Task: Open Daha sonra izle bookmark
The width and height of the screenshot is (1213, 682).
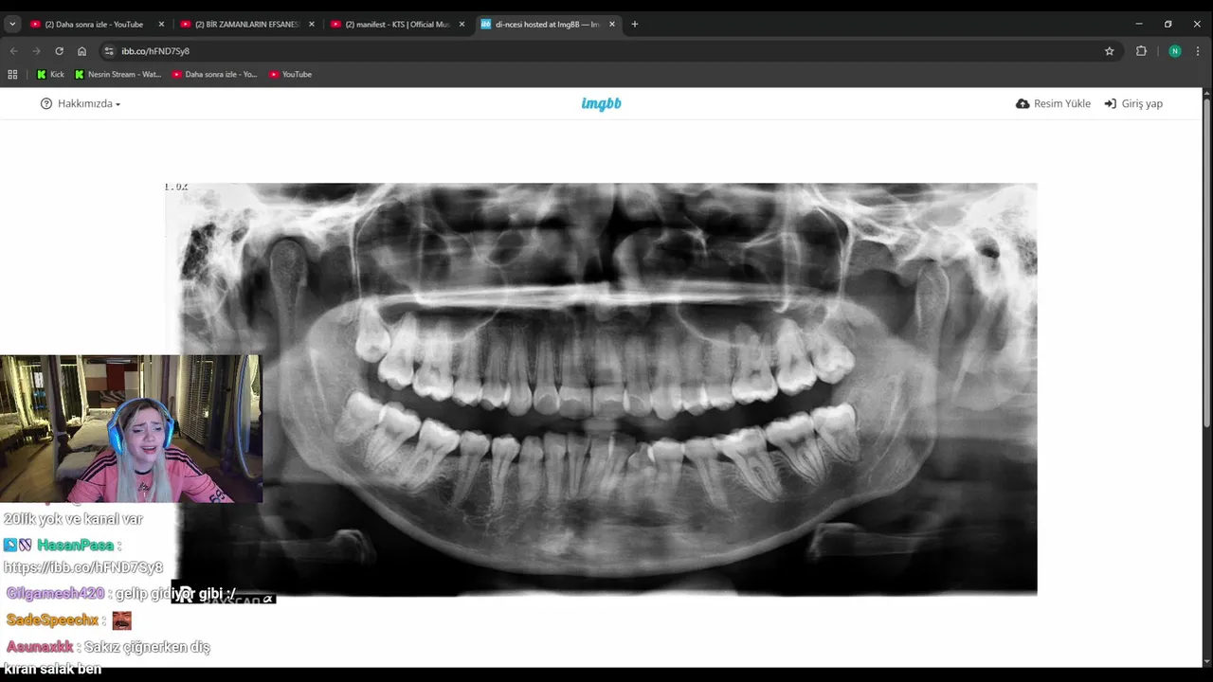Action: pyautogui.click(x=214, y=74)
